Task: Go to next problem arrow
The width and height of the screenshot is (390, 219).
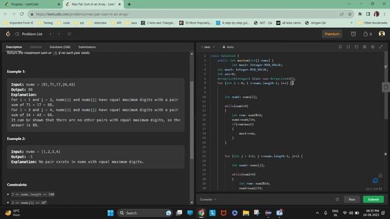Action: [59, 34]
